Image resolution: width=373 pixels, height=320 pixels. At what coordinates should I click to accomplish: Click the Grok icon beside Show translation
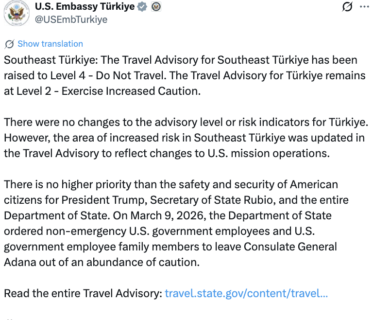click(9, 44)
